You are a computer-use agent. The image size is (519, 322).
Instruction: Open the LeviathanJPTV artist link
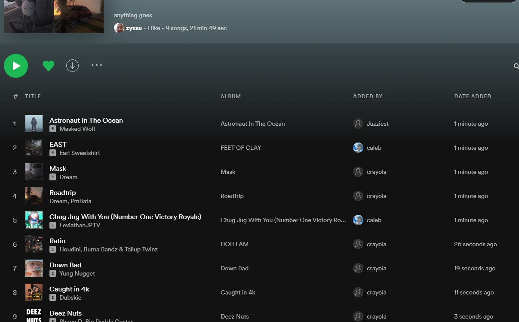pyautogui.click(x=80, y=225)
